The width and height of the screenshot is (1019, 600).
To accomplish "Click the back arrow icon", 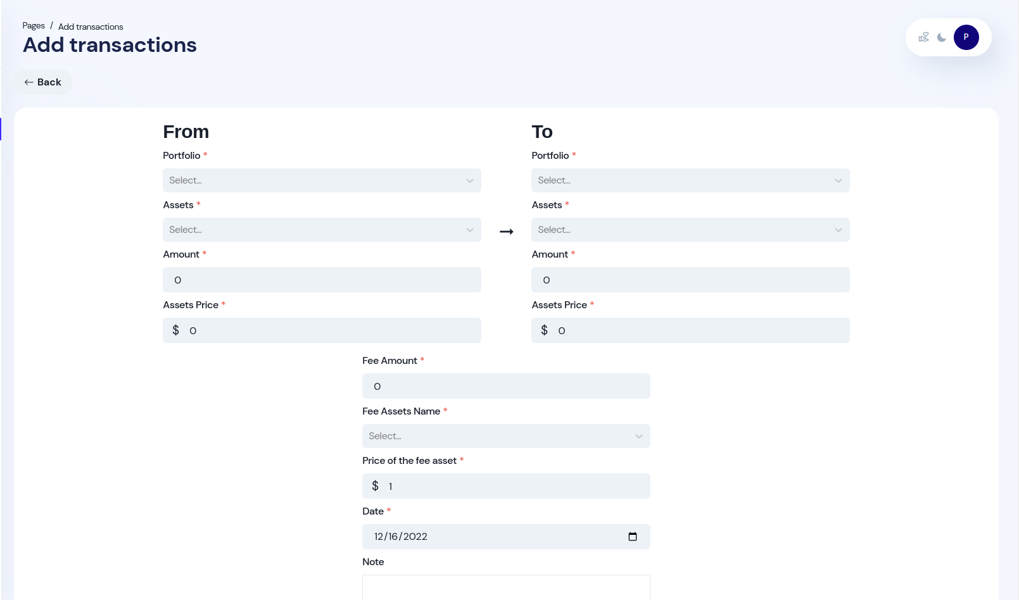I will (x=29, y=82).
